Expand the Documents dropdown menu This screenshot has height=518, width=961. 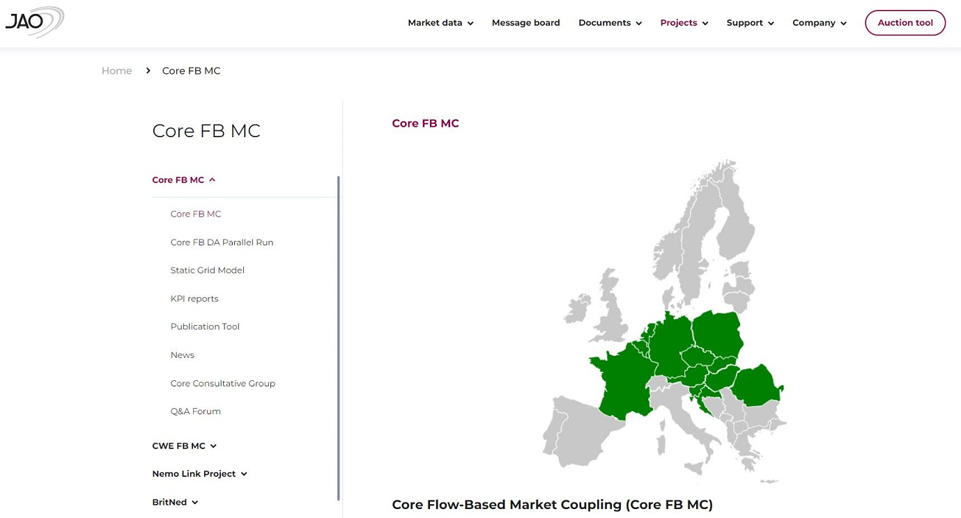click(x=610, y=23)
